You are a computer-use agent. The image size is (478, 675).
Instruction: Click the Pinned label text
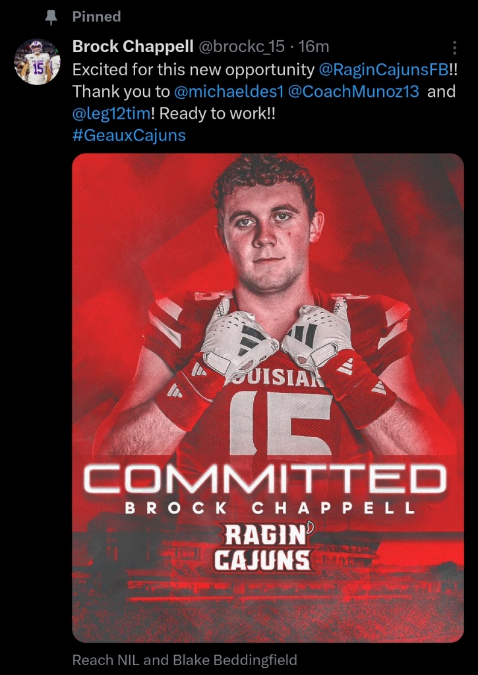click(x=97, y=16)
